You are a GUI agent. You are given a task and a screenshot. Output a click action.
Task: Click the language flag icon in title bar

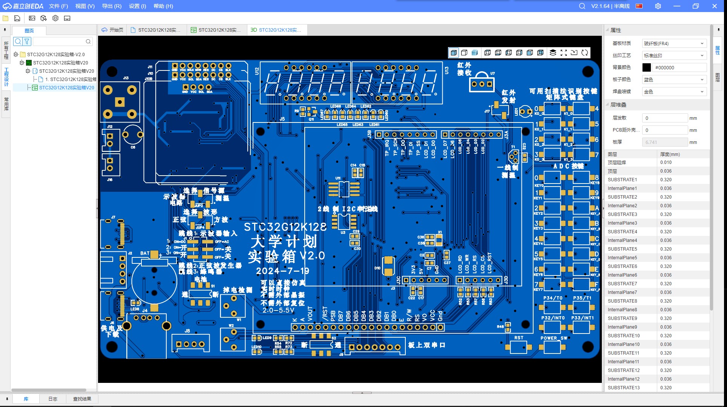639,6
